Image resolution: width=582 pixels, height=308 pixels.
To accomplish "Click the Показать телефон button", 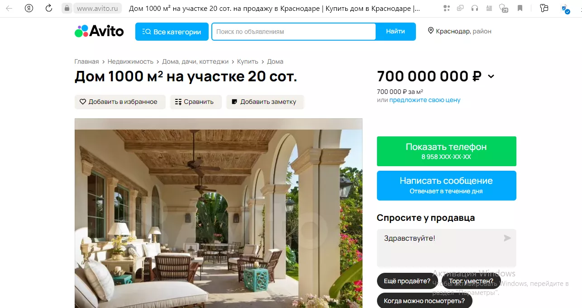I will tap(447, 151).
